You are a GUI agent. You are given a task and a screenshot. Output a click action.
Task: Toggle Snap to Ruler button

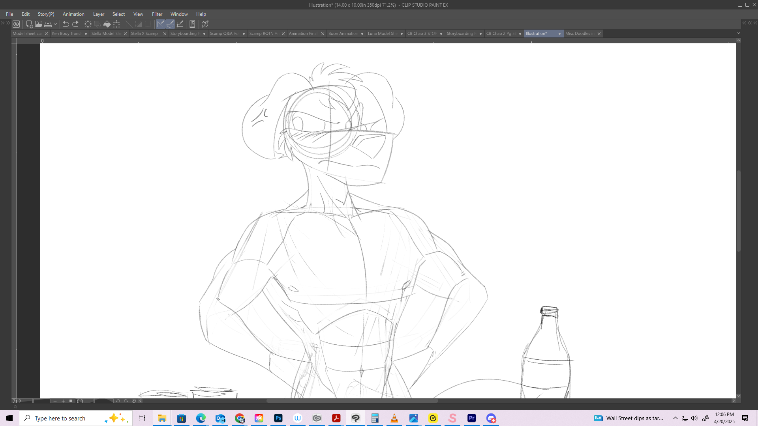click(161, 24)
